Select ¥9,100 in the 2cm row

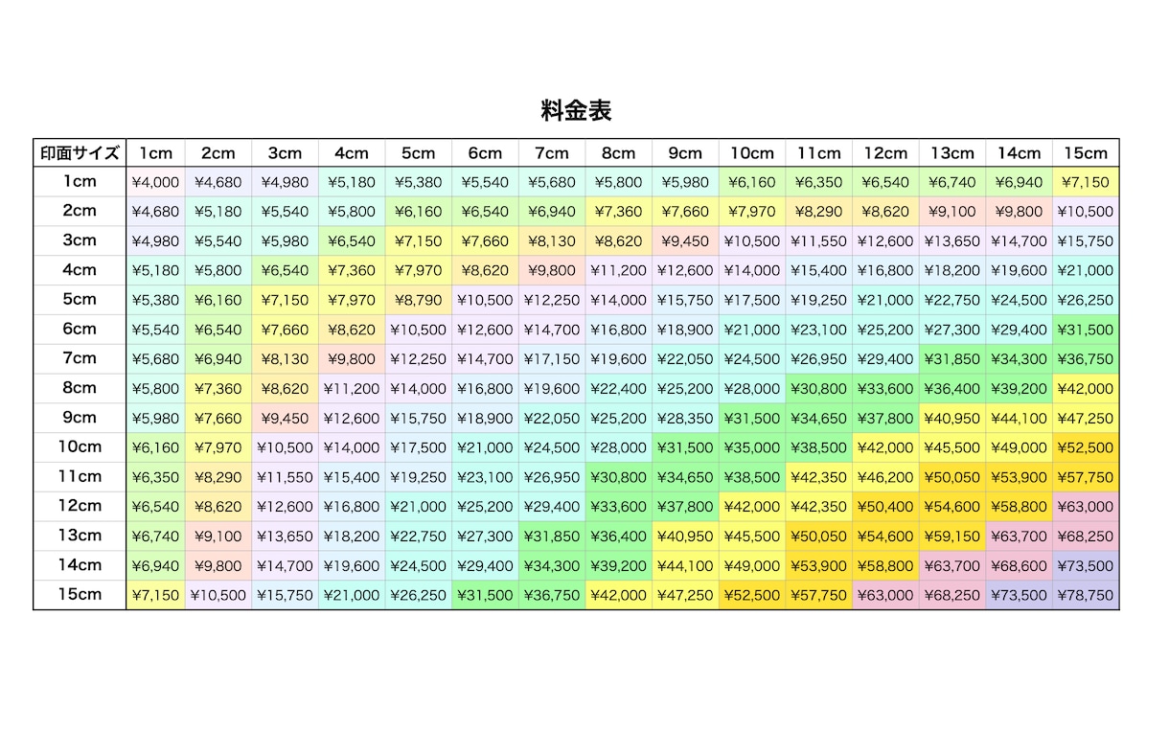952,212
